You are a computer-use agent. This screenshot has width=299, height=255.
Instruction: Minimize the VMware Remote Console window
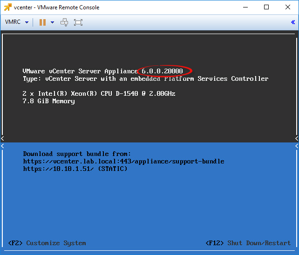click(245, 7)
